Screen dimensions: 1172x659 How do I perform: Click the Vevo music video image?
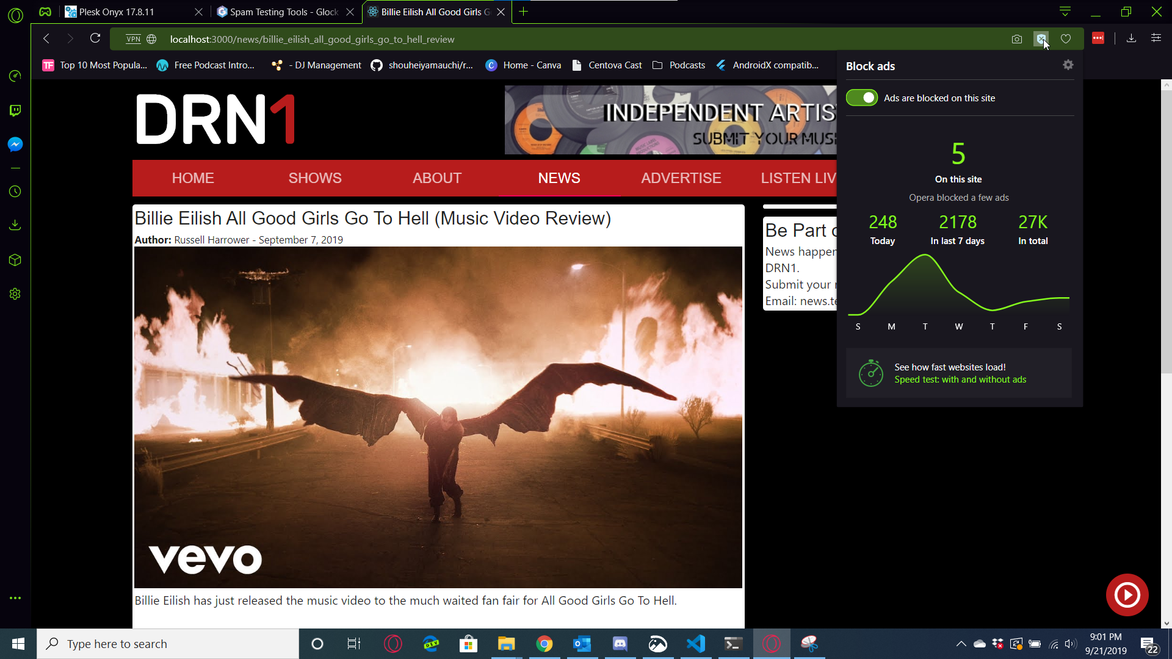click(x=438, y=417)
